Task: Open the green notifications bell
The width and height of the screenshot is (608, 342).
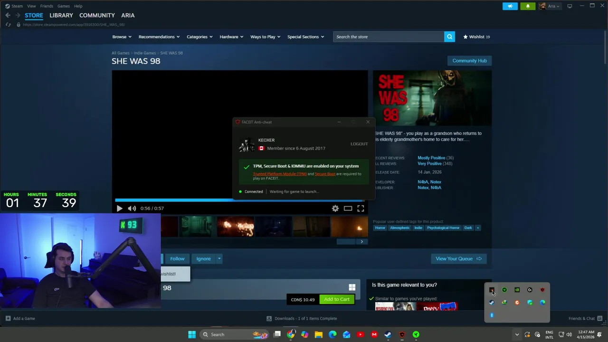Action: [x=528, y=6]
